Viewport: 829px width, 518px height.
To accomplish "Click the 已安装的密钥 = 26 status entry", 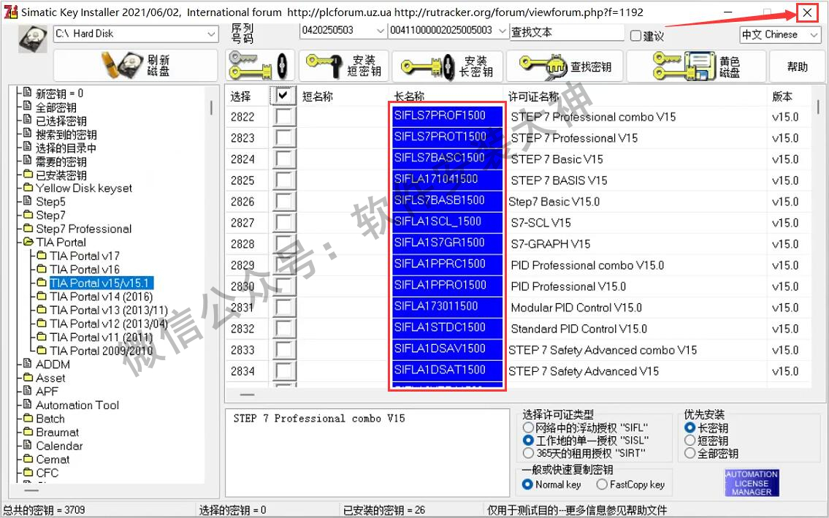I will click(384, 510).
